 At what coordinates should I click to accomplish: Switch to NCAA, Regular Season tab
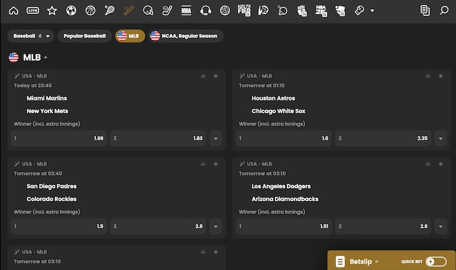point(185,36)
